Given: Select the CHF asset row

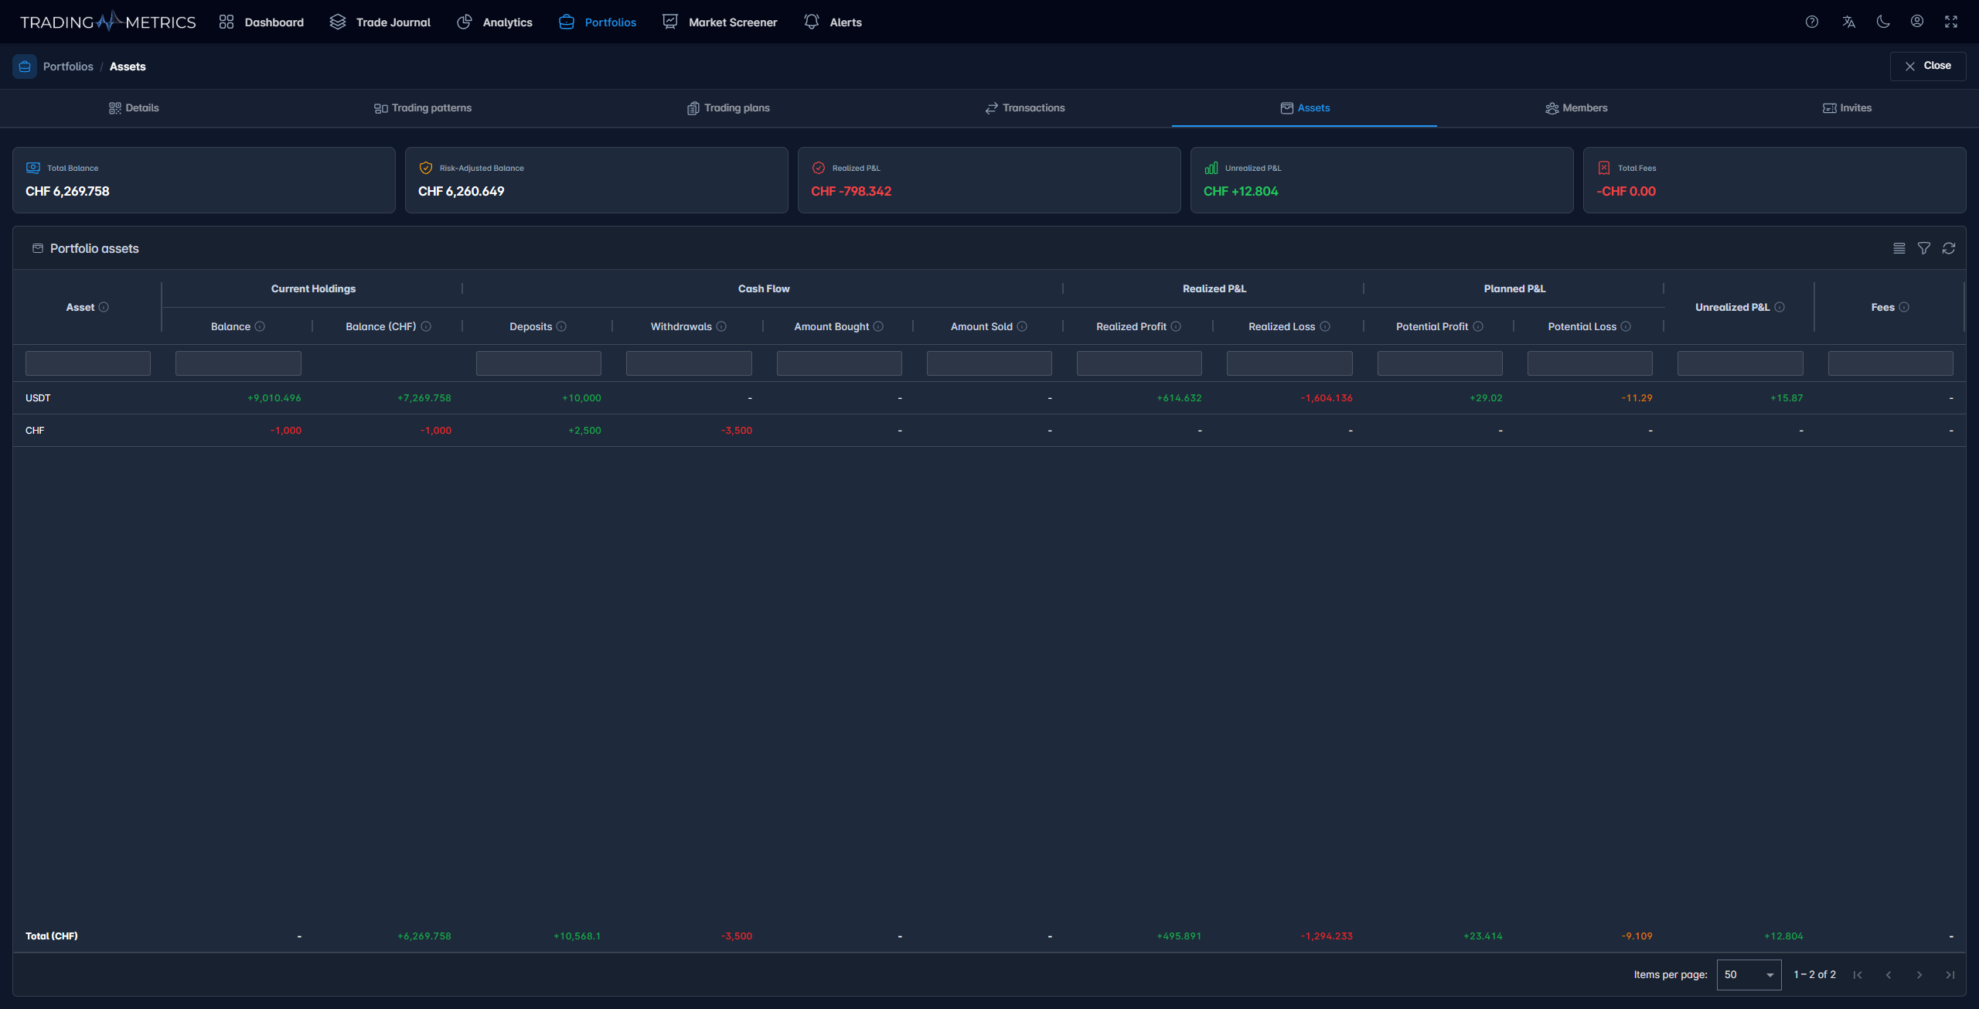Looking at the screenshot, I should point(989,431).
